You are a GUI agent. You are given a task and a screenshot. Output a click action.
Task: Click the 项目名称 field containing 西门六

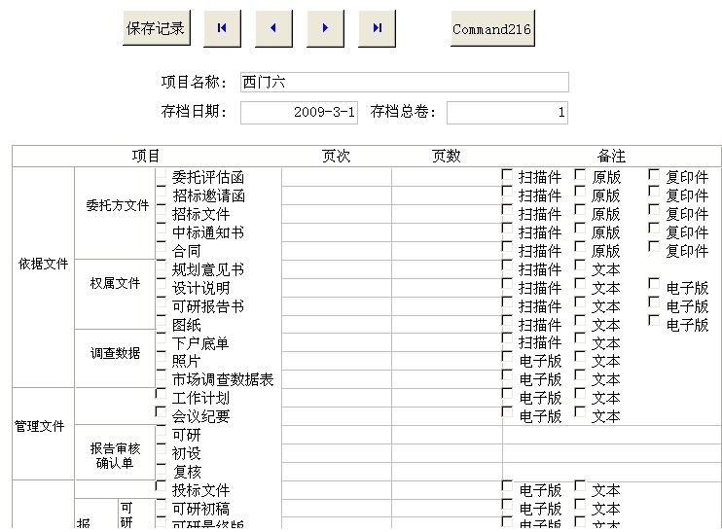pos(404,83)
